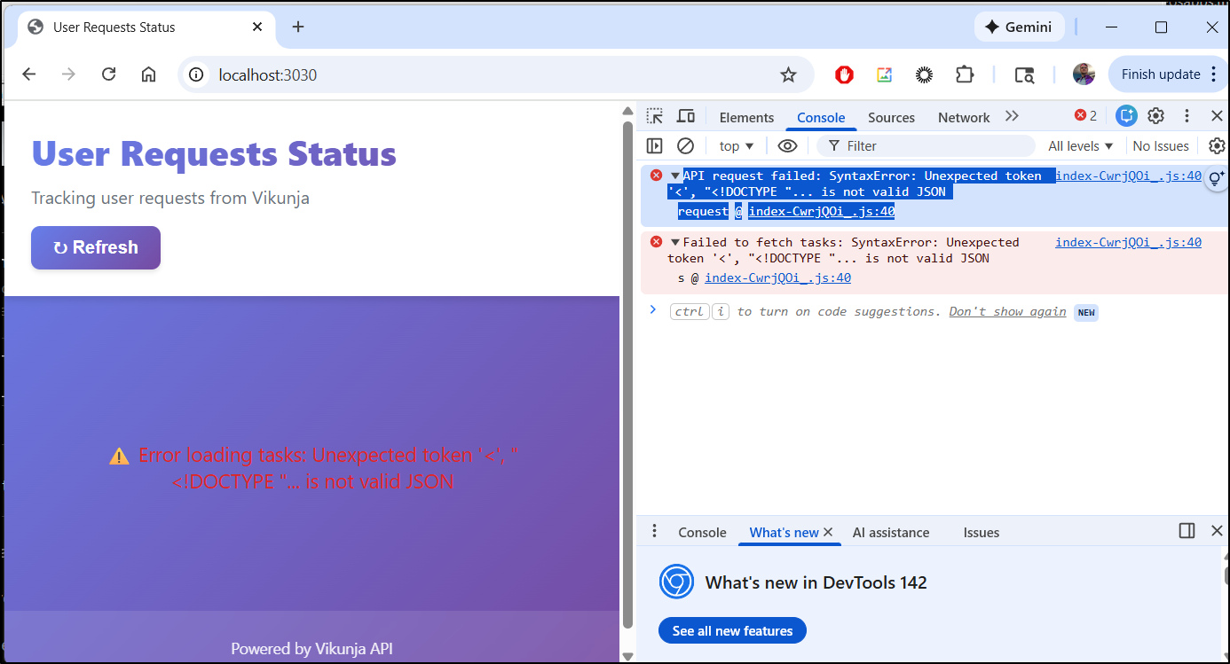Viewport: 1230px width, 664px height.
Task: Click the Refresh button on the page
Action: 96,247
